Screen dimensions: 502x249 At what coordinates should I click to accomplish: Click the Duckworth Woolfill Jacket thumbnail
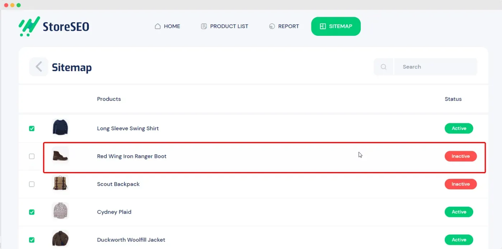60,239
